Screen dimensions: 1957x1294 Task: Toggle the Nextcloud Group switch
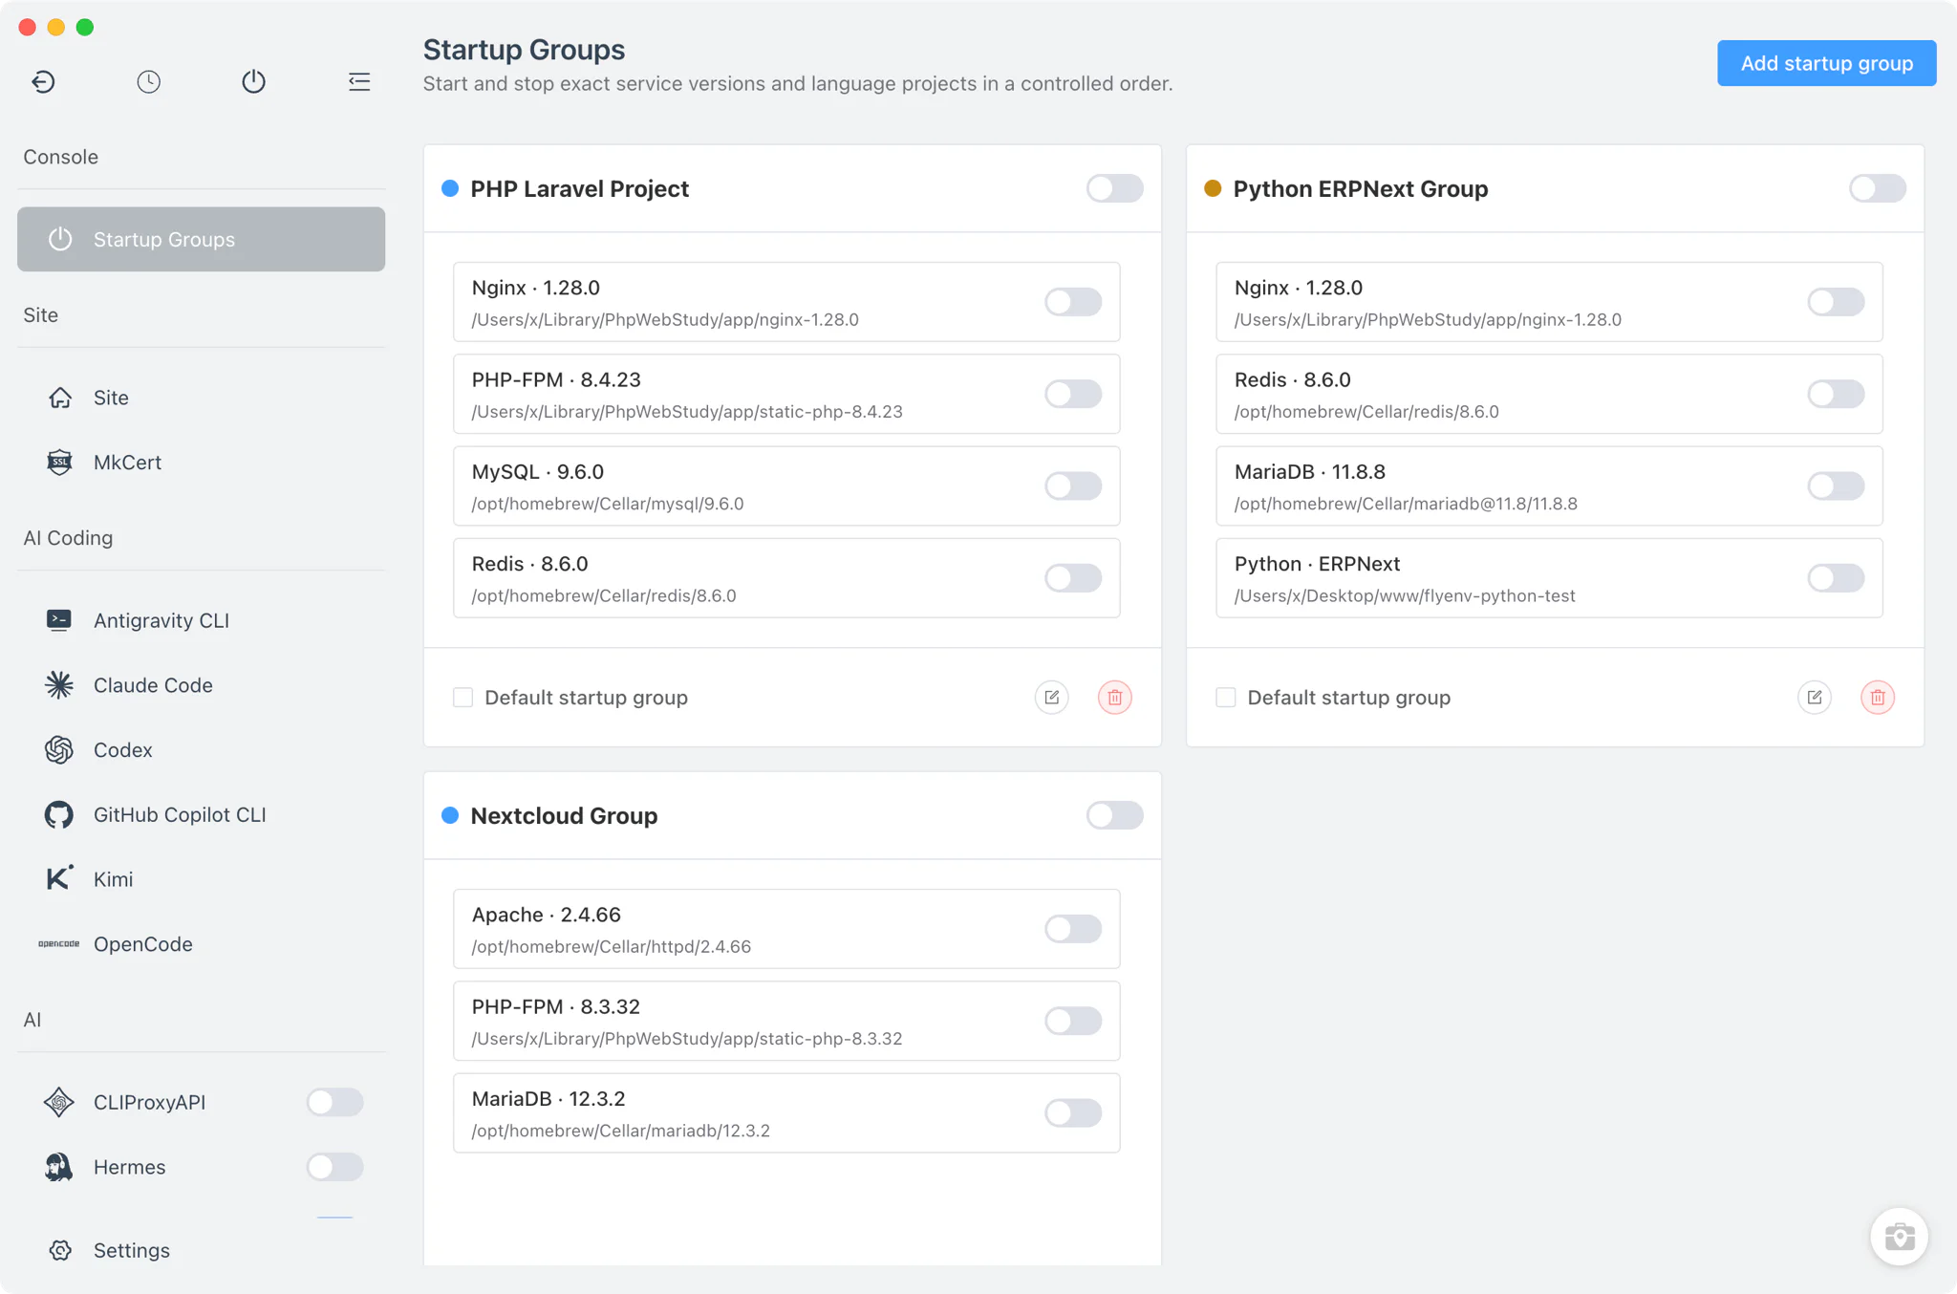tap(1115, 815)
